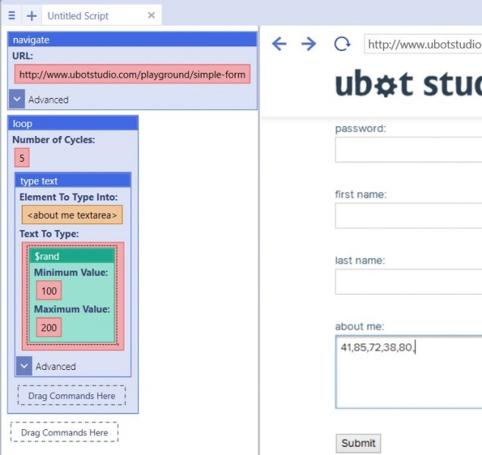
Task: Focus the first name input field
Action: [x=408, y=216]
